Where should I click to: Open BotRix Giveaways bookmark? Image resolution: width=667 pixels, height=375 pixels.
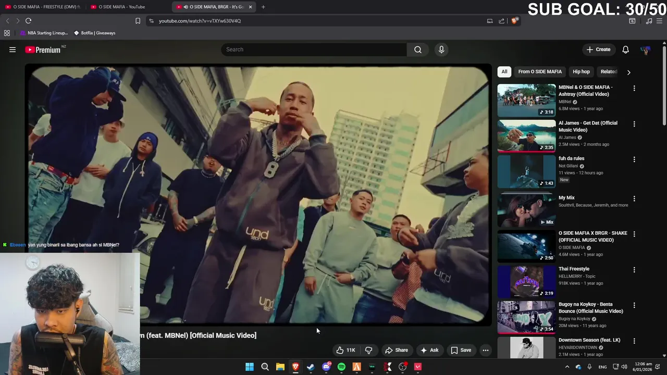tap(94, 33)
